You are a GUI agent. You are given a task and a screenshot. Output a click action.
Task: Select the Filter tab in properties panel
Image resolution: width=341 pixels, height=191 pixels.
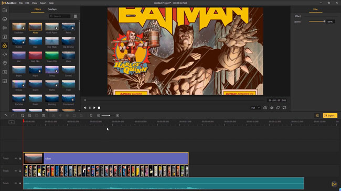pyautogui.click(x=315, y=9)
